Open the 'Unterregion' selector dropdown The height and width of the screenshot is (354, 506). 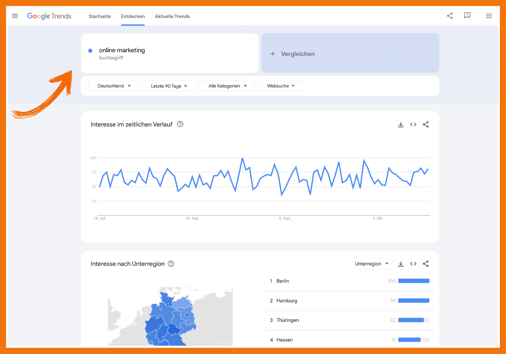pyautogui.click(x=372, y=263)
